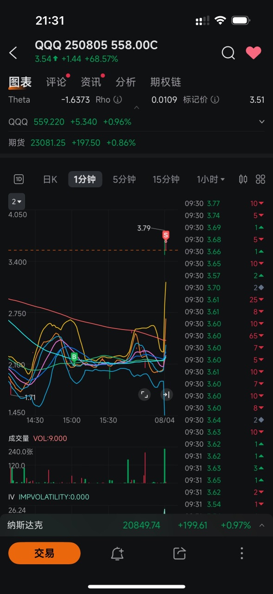Switch to the 评论 tab
Viewport: 273px width, 594px height.
(56, 82)
